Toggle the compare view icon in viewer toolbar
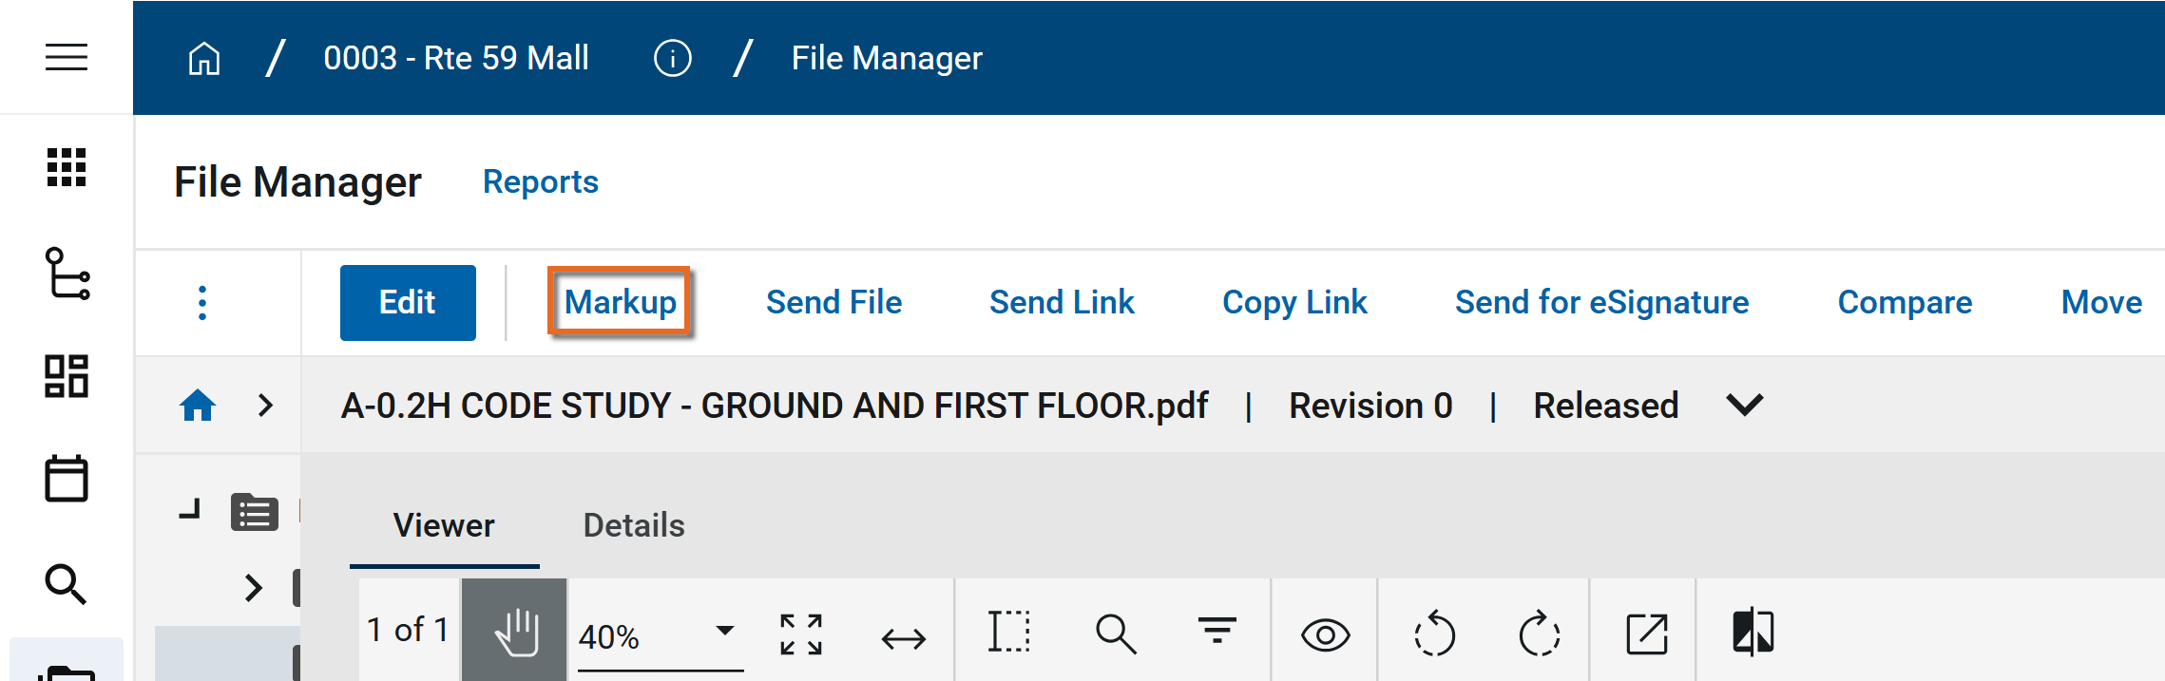The width and height of the screenshot is (2165, 681). [x=1753, y=633]
